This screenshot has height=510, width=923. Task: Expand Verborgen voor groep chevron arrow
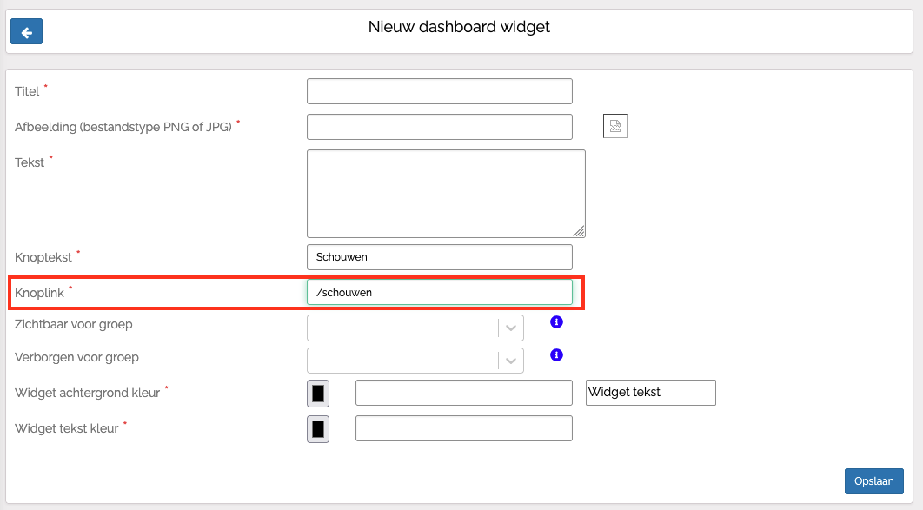tap(511, 361)
